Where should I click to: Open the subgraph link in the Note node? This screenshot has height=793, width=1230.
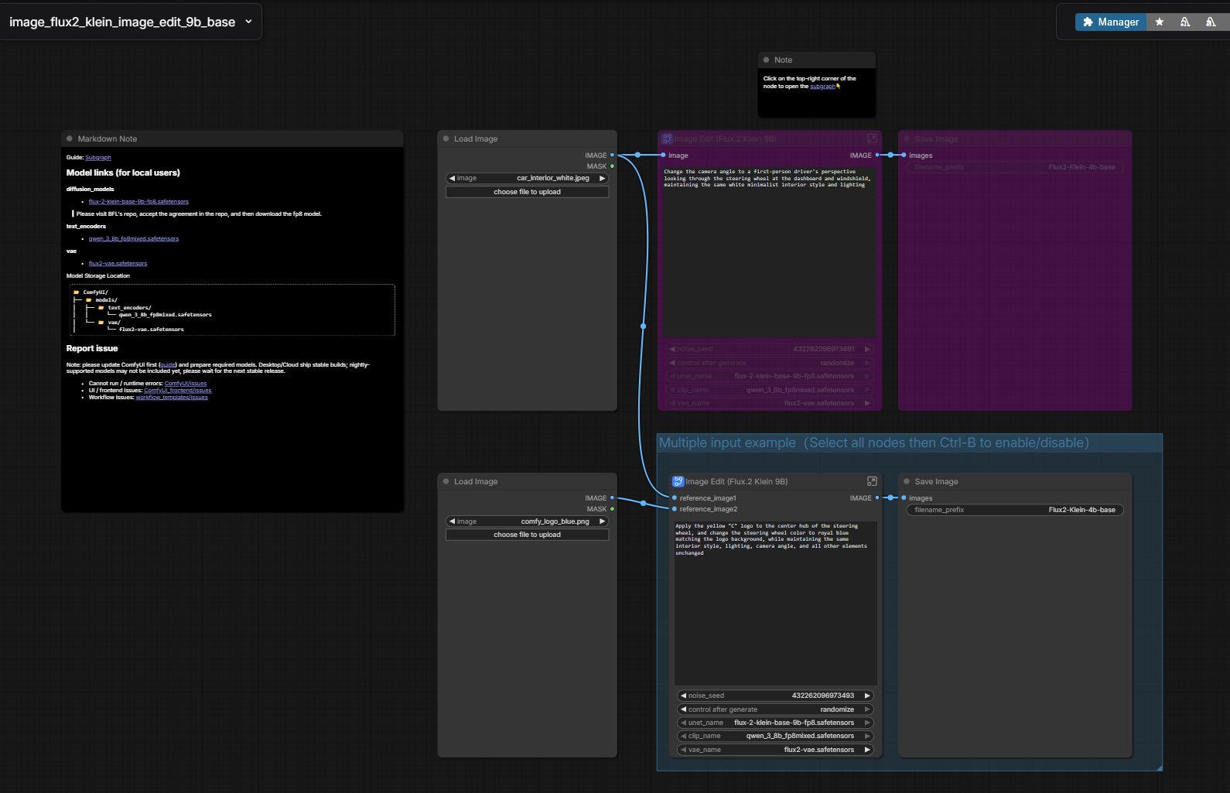tap(822, 87)
